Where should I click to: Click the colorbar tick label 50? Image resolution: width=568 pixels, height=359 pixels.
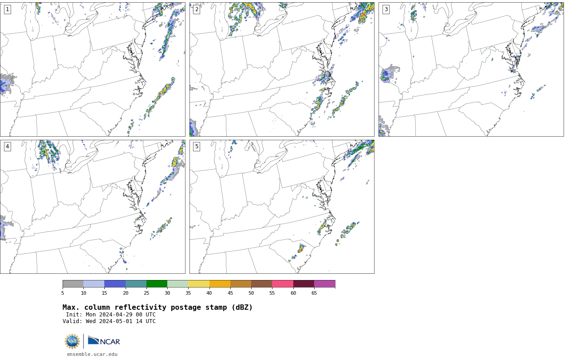251,293
